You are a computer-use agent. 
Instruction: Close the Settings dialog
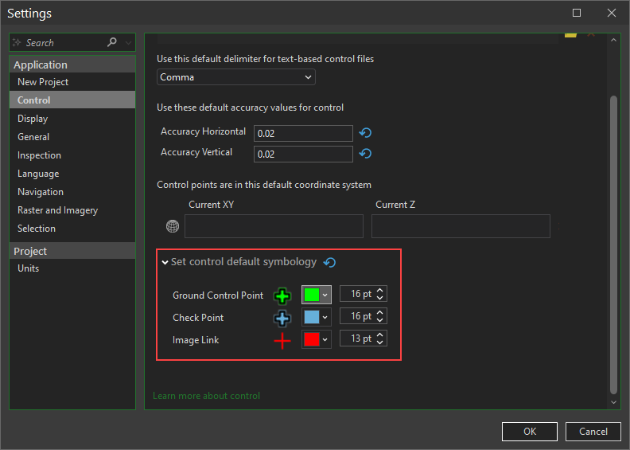tap(612, 13)
